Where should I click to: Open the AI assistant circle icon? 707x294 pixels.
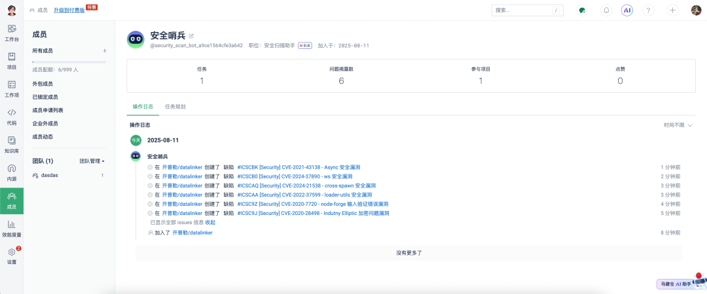pos(627,10)
